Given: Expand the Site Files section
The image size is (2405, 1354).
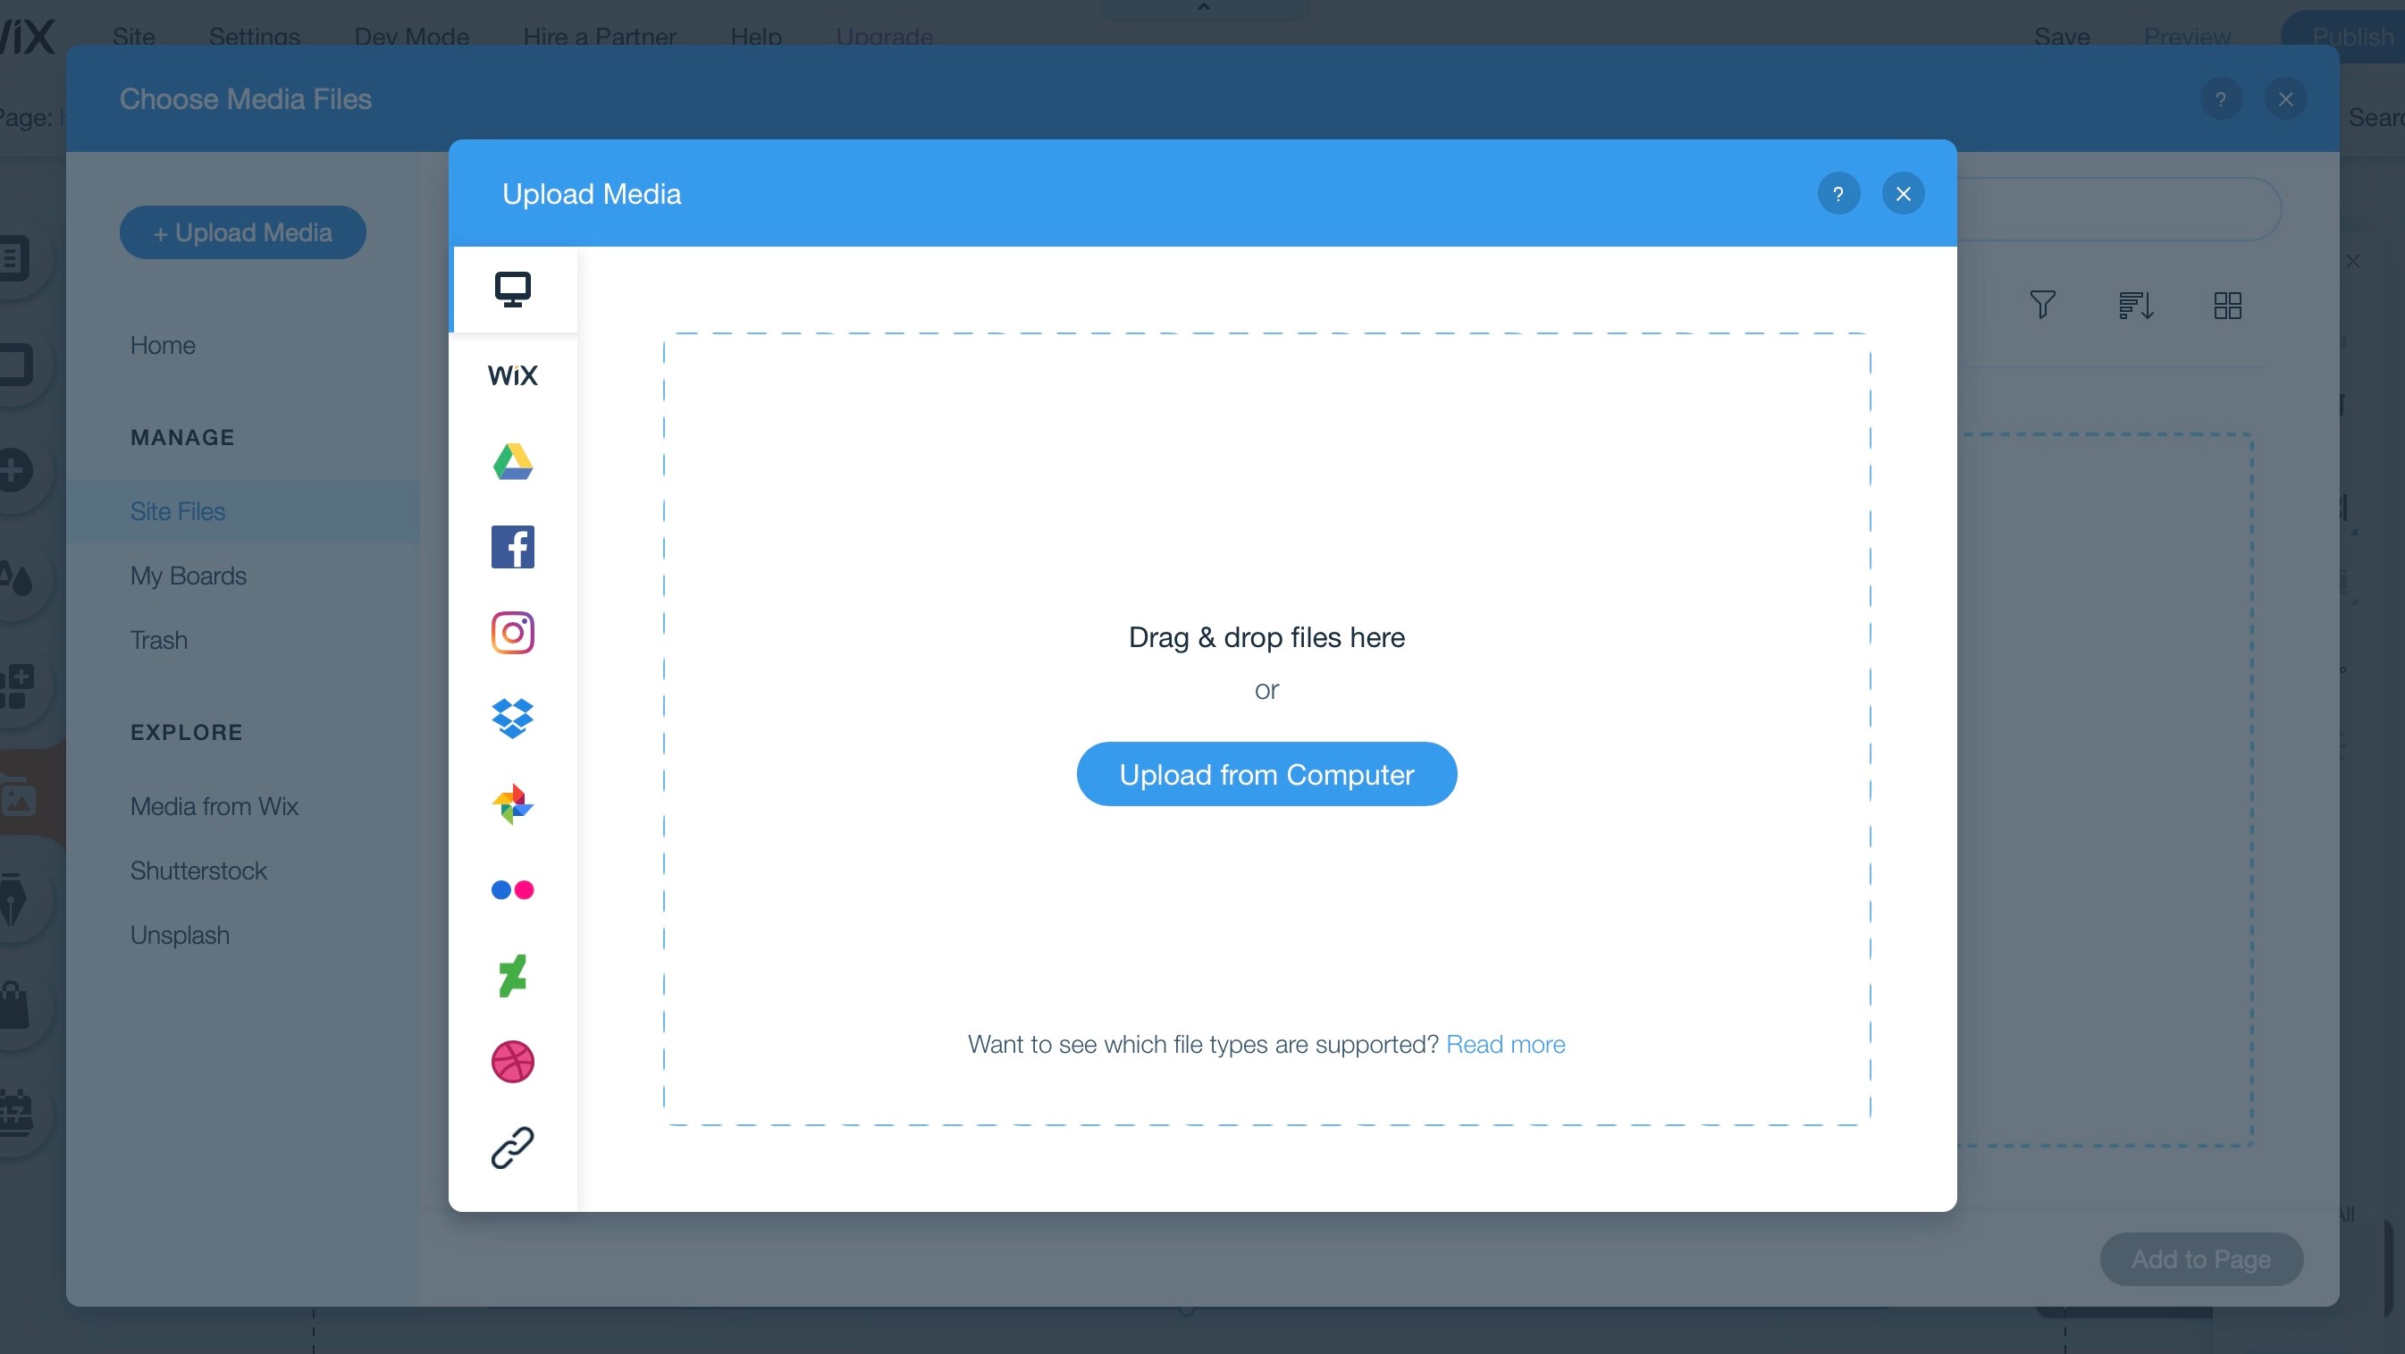Looking at the screenshot, I should (x=177, y=510).
